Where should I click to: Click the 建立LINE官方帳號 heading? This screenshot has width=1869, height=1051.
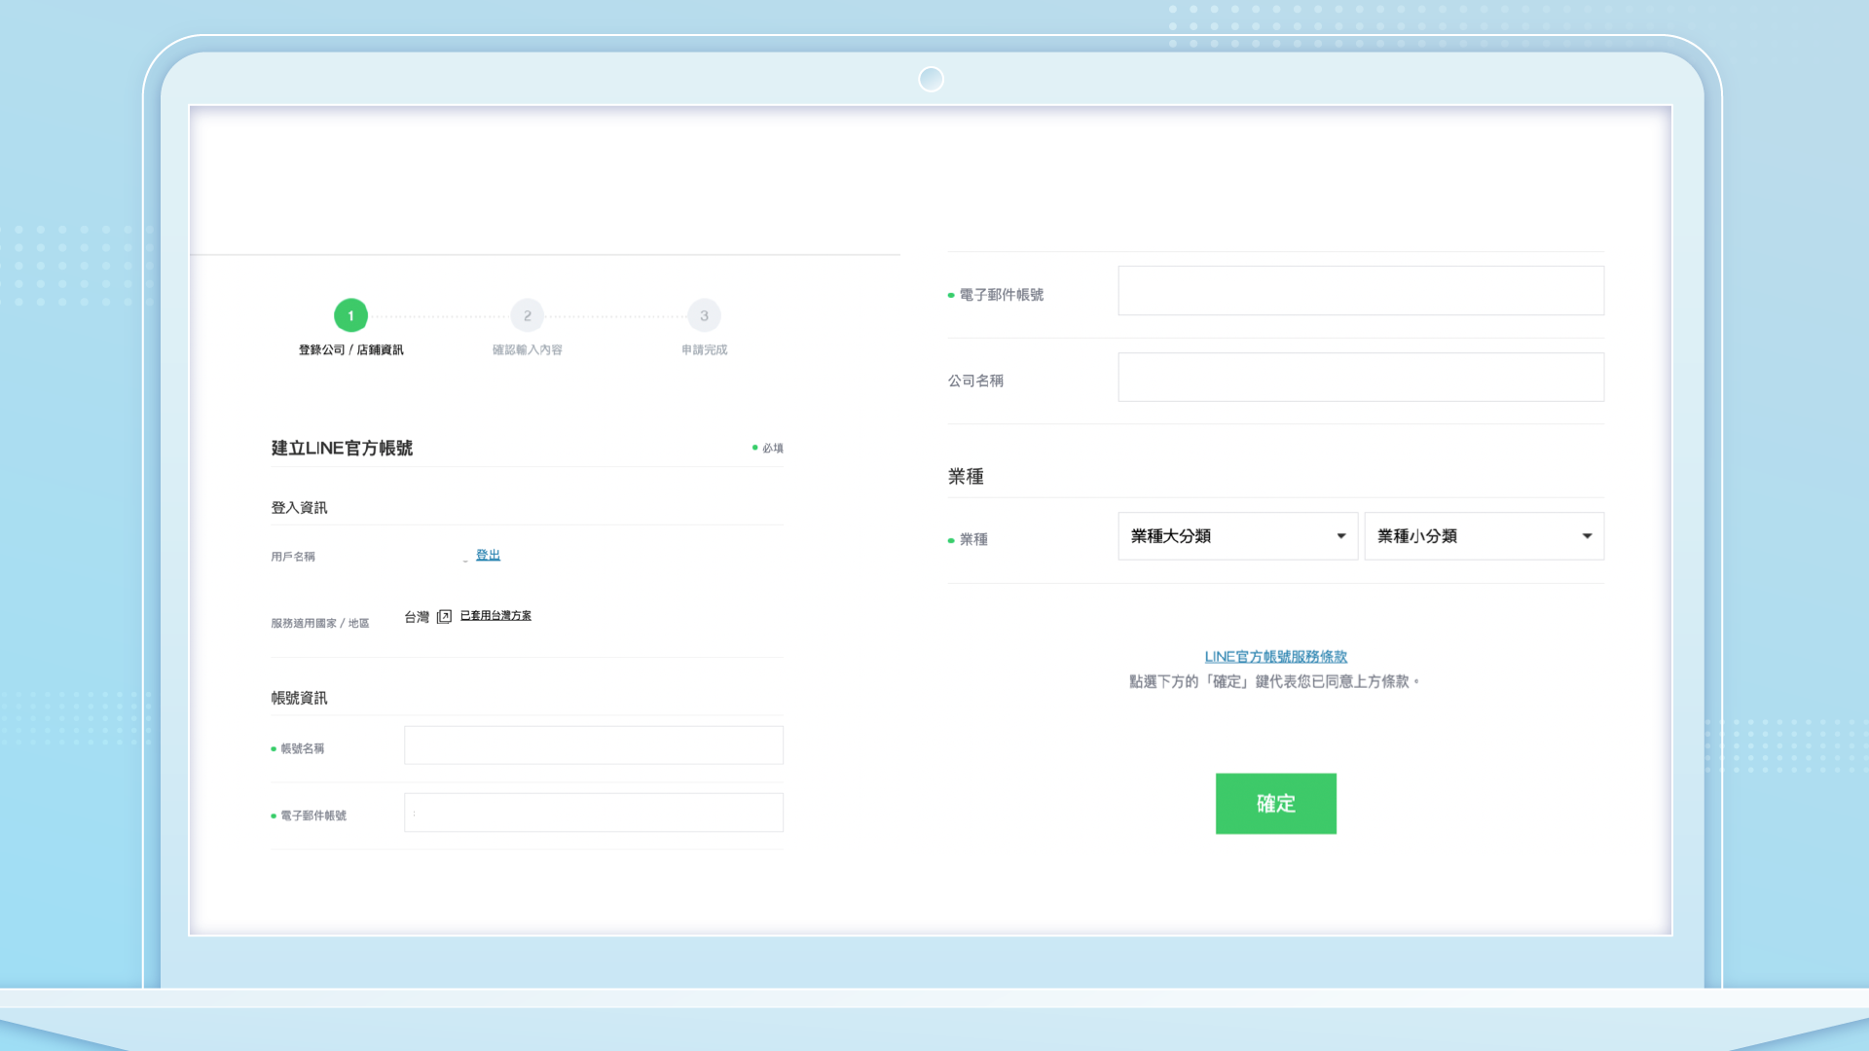(x=342, y=449)
